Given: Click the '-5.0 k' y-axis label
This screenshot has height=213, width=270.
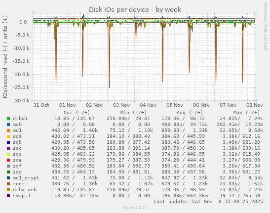Looking at the screenshot, I should click(23, 35).
